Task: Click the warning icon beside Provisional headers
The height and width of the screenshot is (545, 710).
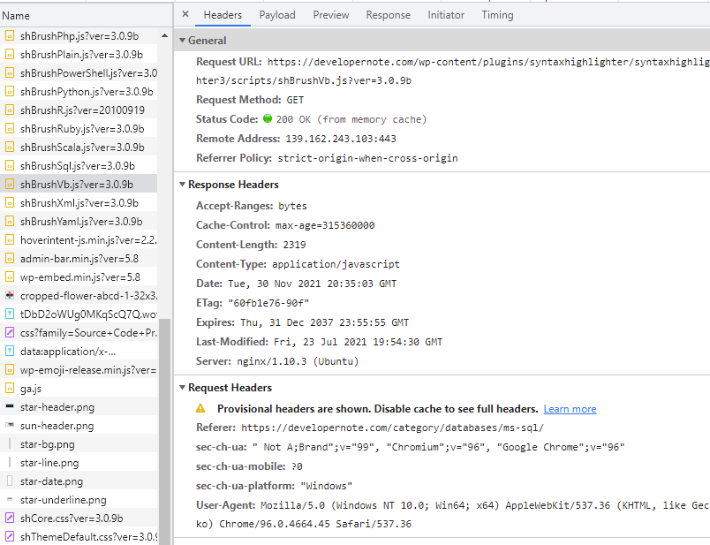Action: pyautogui.click(x=200, y=409)
